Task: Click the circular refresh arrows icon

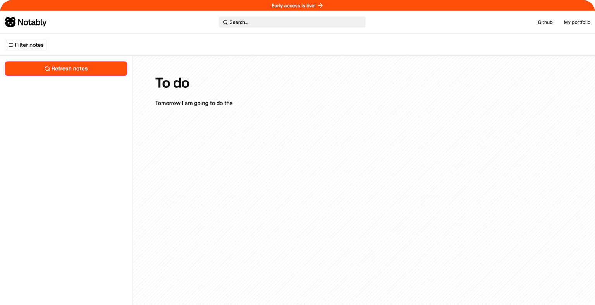Action: pos(47,69)
